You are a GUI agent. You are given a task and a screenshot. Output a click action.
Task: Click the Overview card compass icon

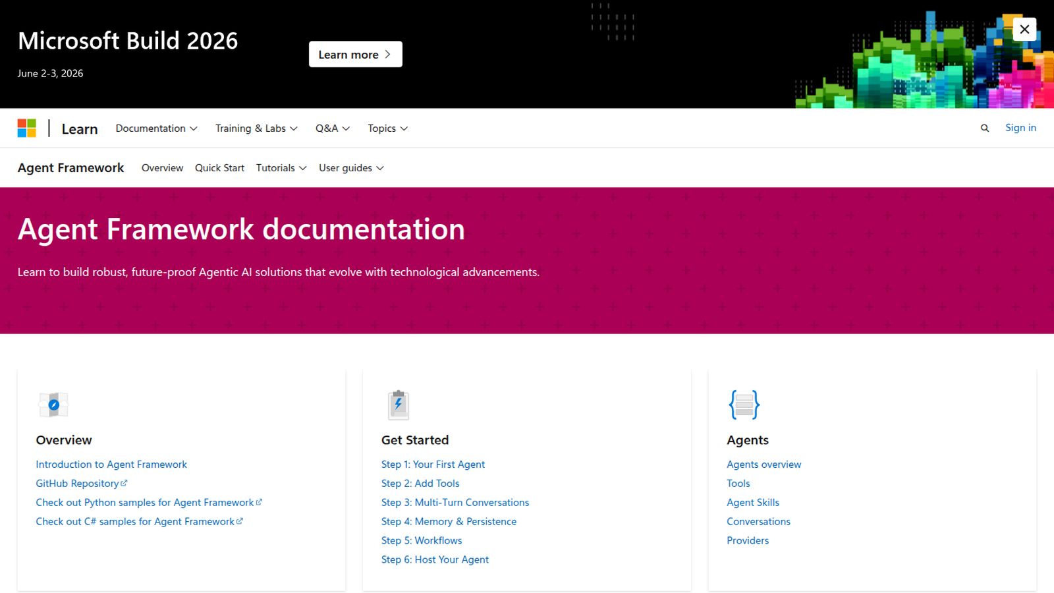(x=53, y=405)
